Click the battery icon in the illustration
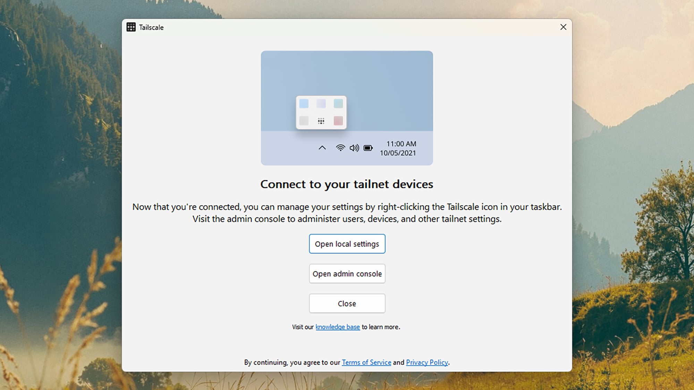The width and height of the screenshot is (694, 390). (368, 148)
